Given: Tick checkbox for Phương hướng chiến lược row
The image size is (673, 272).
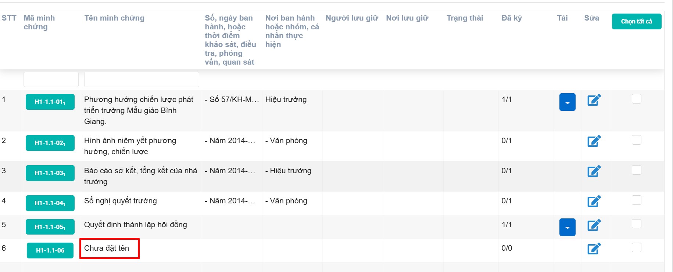Looking at the screenshot, I should tap(636, 99).
